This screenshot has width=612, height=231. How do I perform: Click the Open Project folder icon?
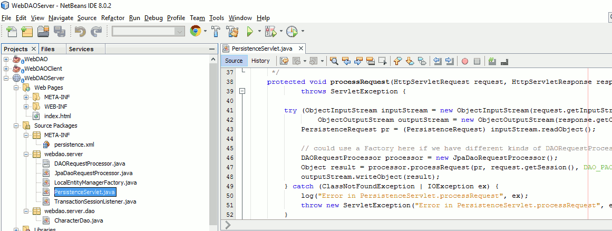(43, 32)
